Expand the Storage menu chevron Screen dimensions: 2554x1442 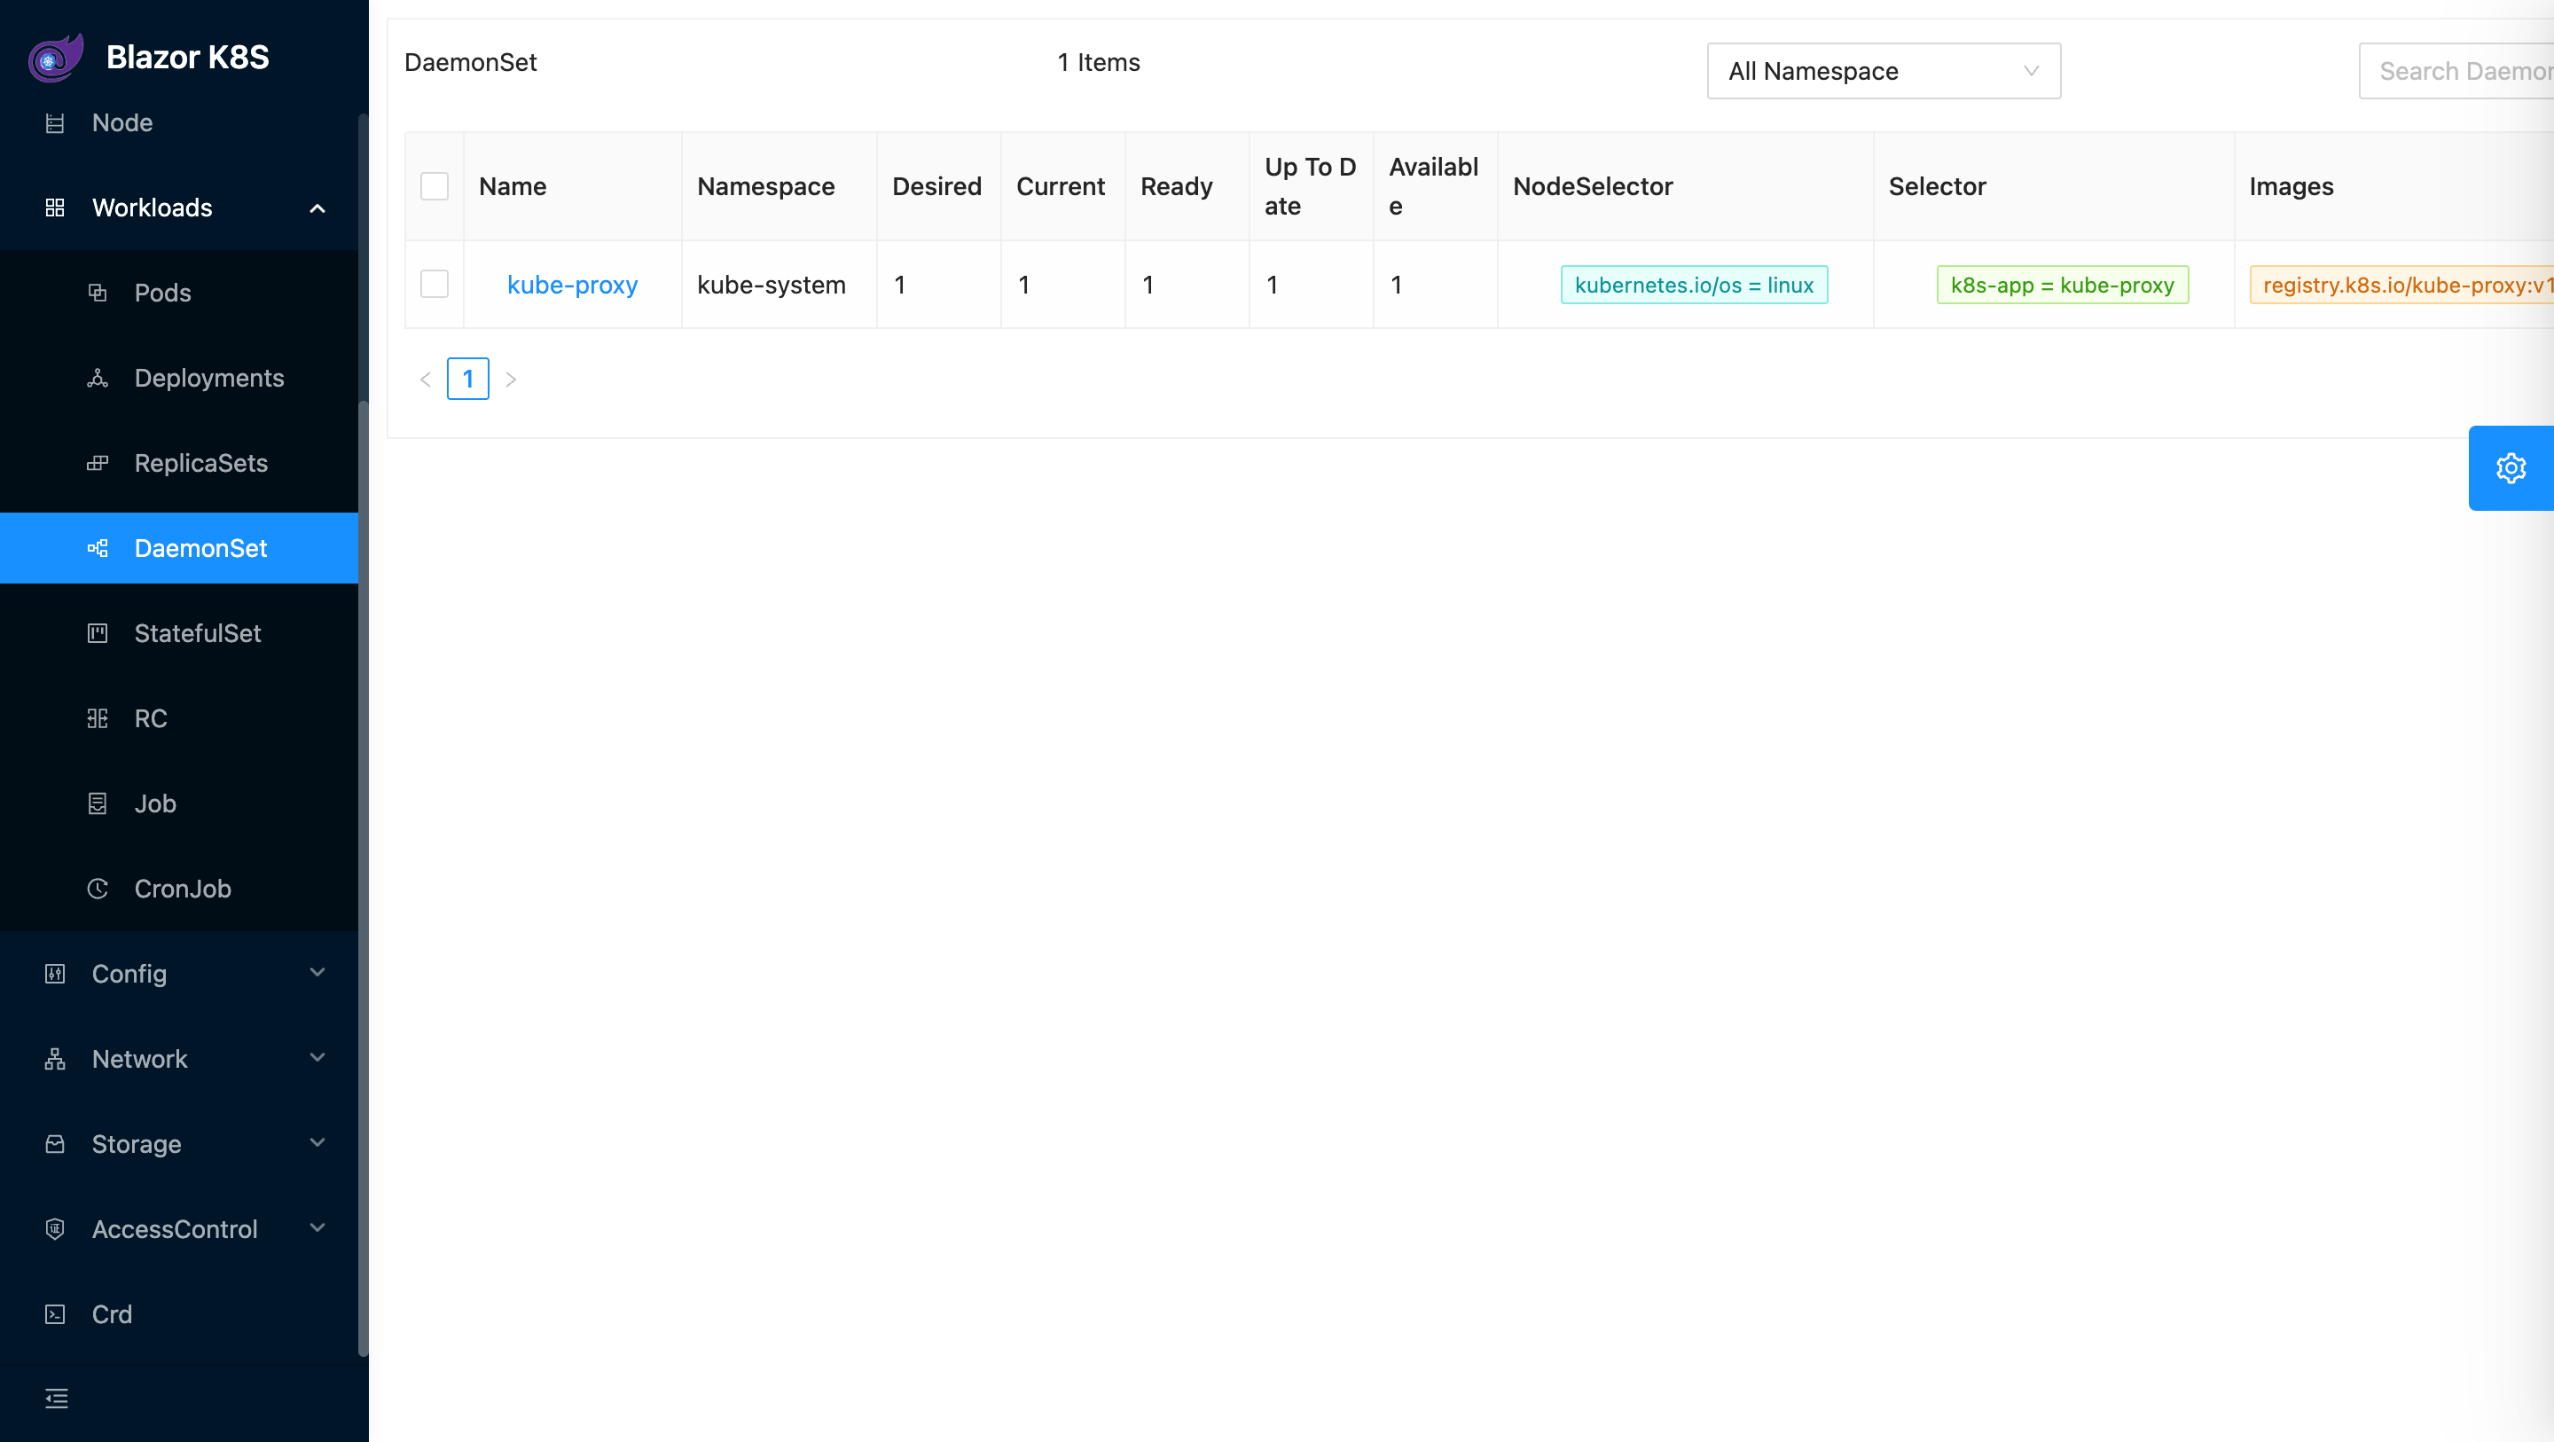317,1143
